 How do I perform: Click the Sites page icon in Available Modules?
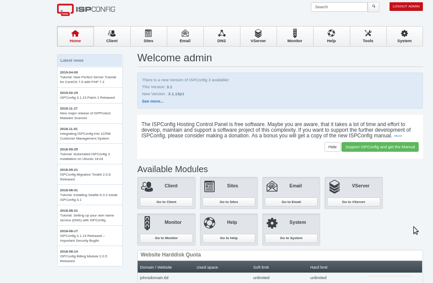point(210,186)
